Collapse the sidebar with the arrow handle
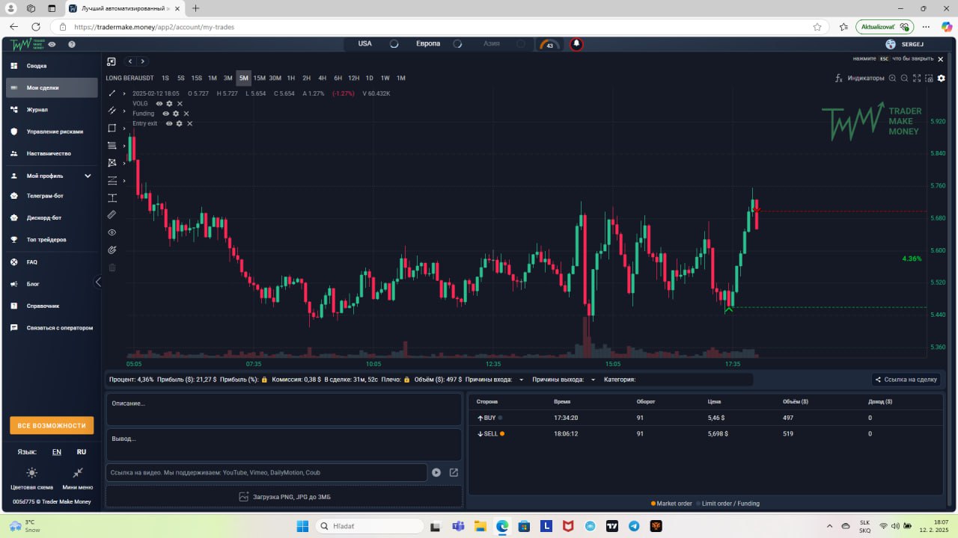Image resolution: width=958 pixels, height=538 pixels. [98, 282]
